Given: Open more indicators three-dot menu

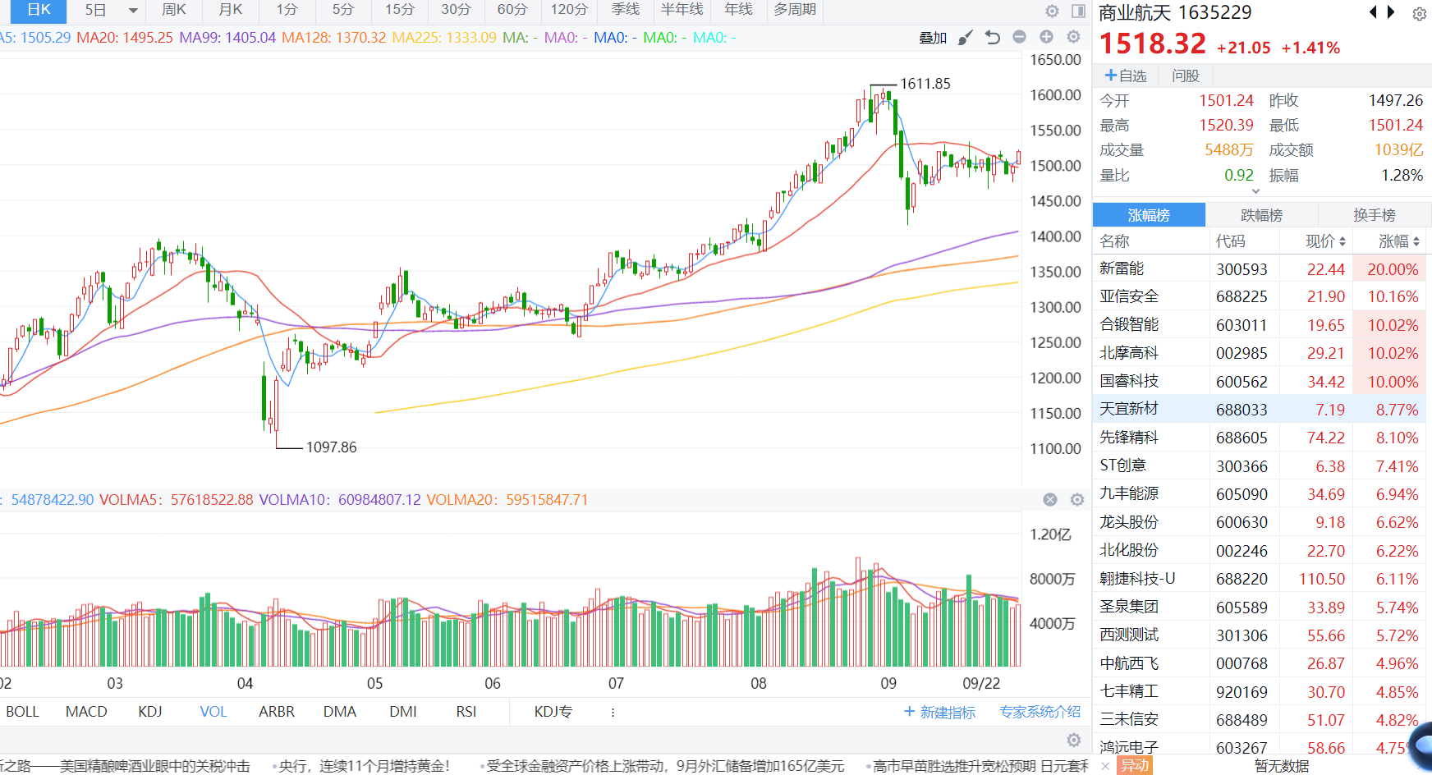Looking at the screenshot, I should [613, 713].
